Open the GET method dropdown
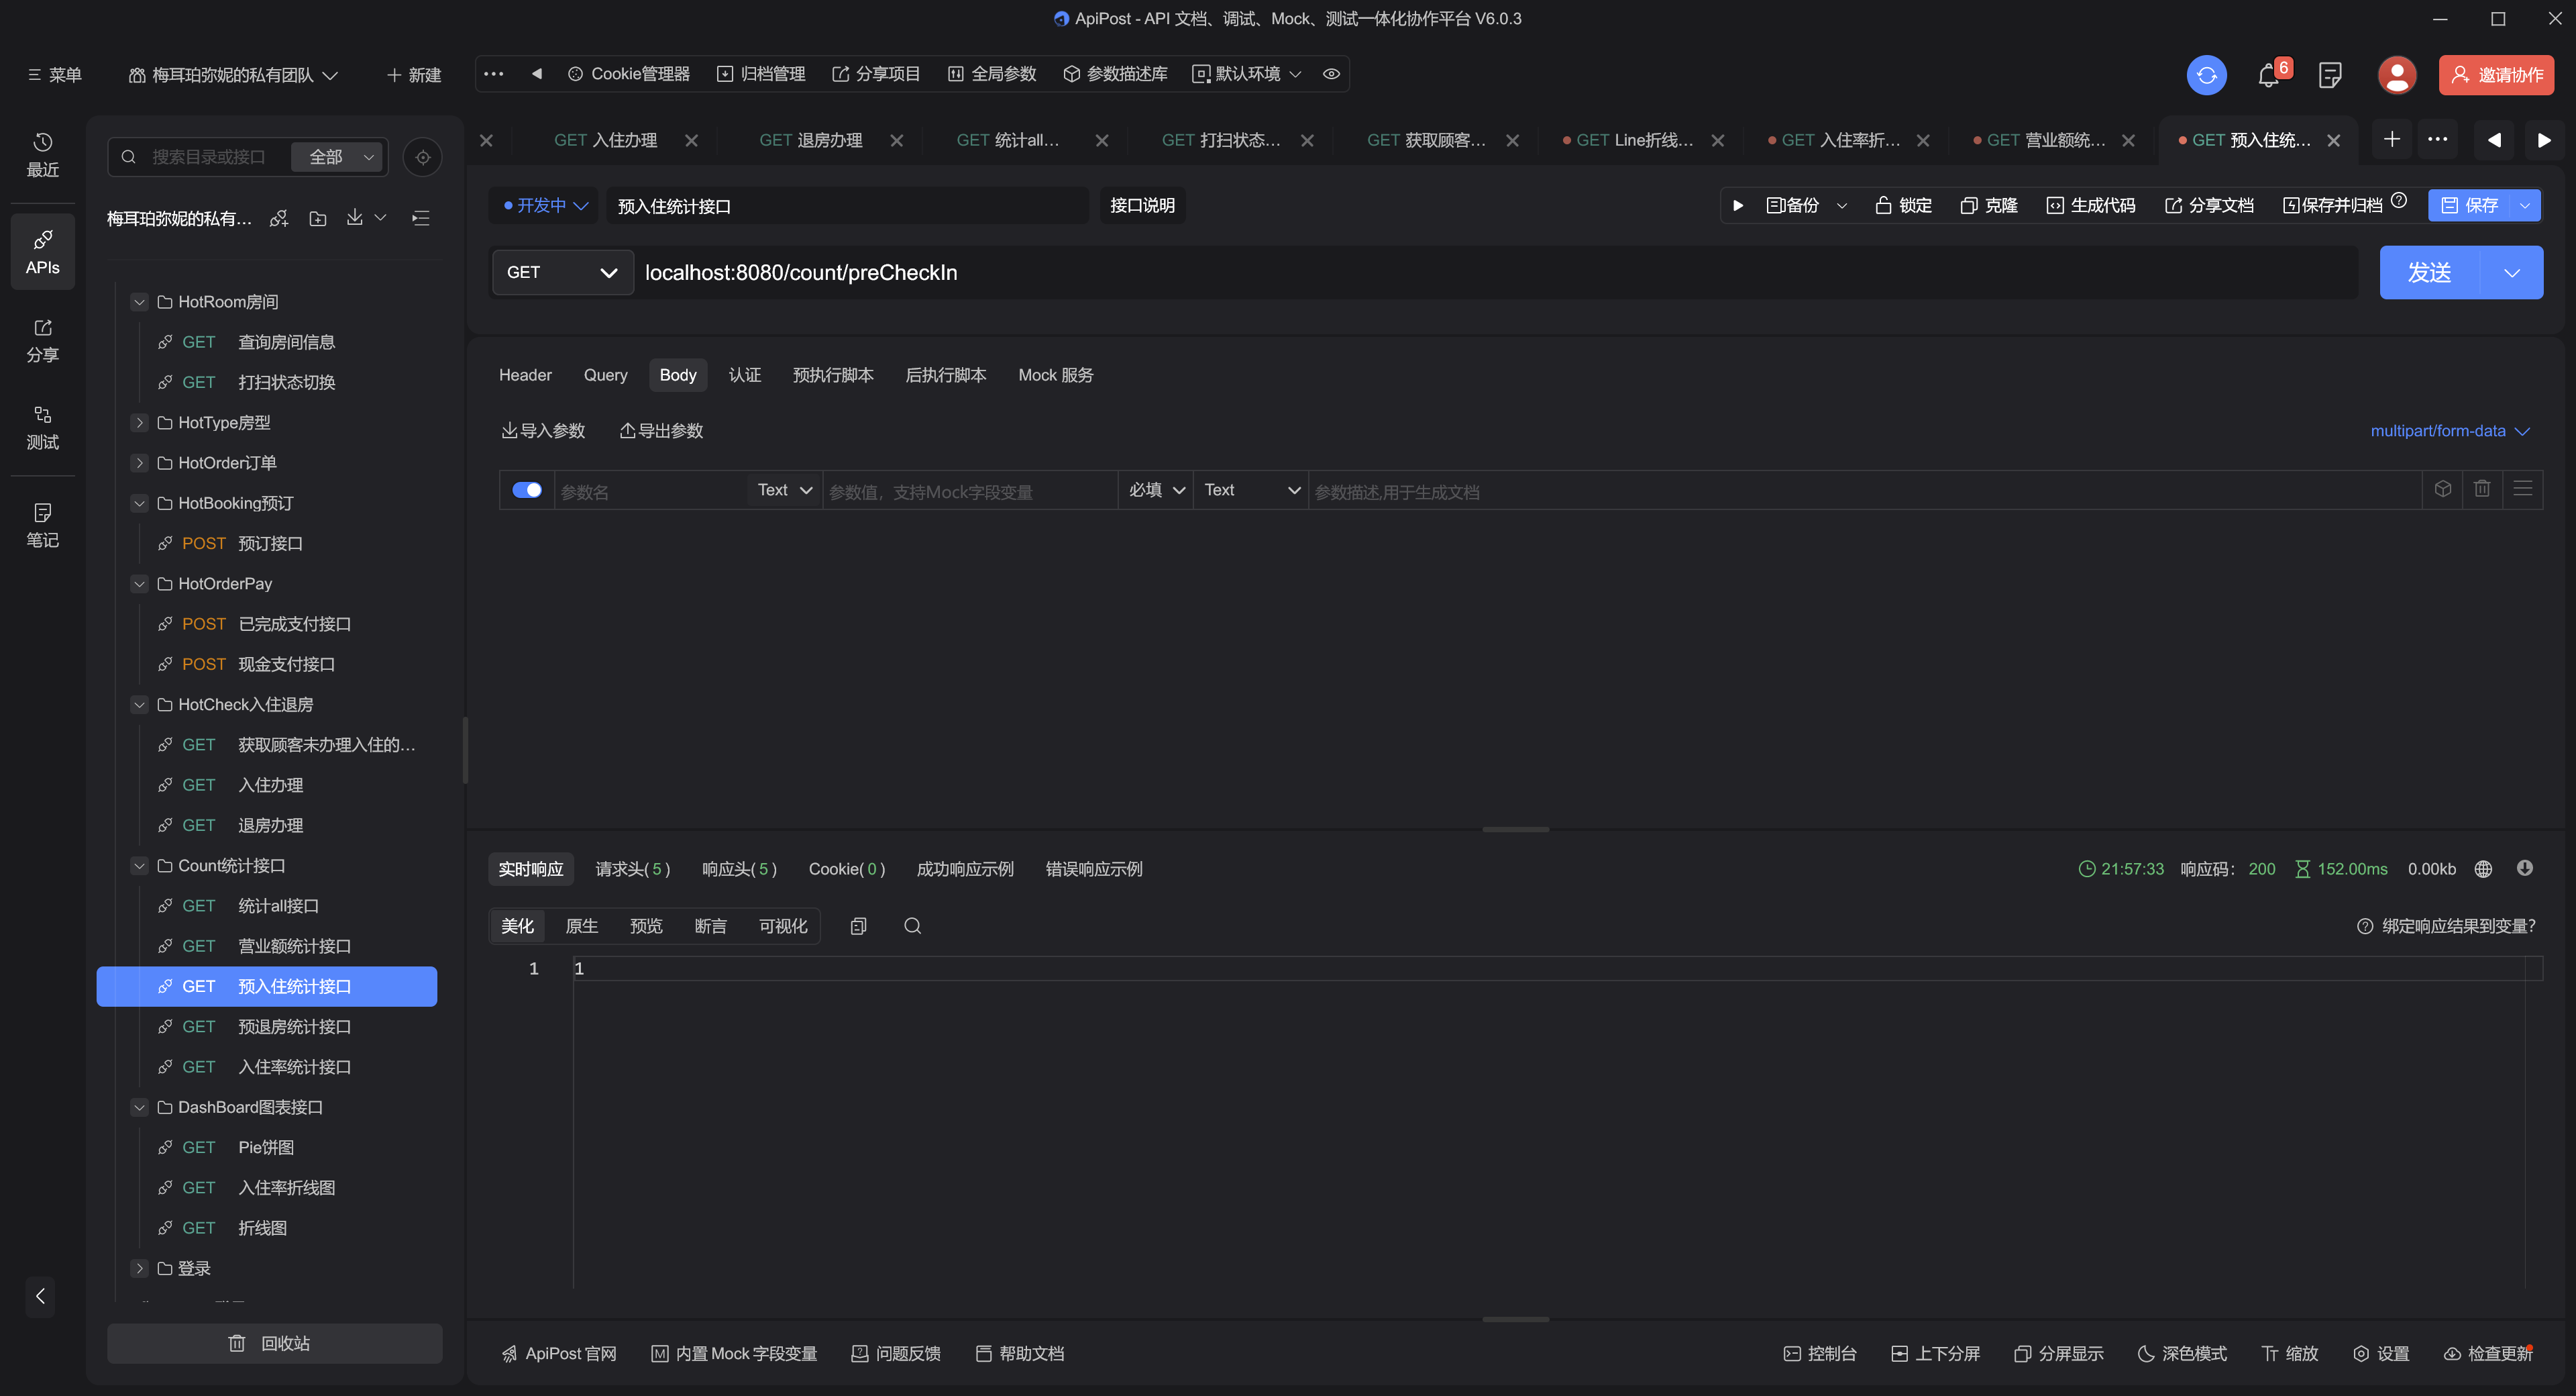 [x=563, y=272]
